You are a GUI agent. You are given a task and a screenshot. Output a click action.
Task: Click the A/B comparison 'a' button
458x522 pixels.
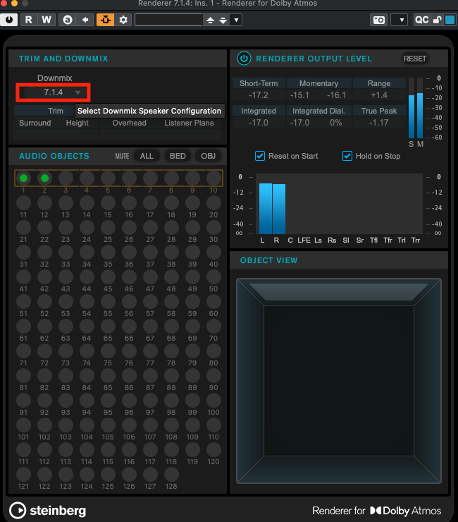pos(68,20)
